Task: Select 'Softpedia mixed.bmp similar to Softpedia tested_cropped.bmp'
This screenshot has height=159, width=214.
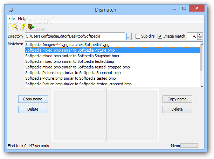Action: 112,67
